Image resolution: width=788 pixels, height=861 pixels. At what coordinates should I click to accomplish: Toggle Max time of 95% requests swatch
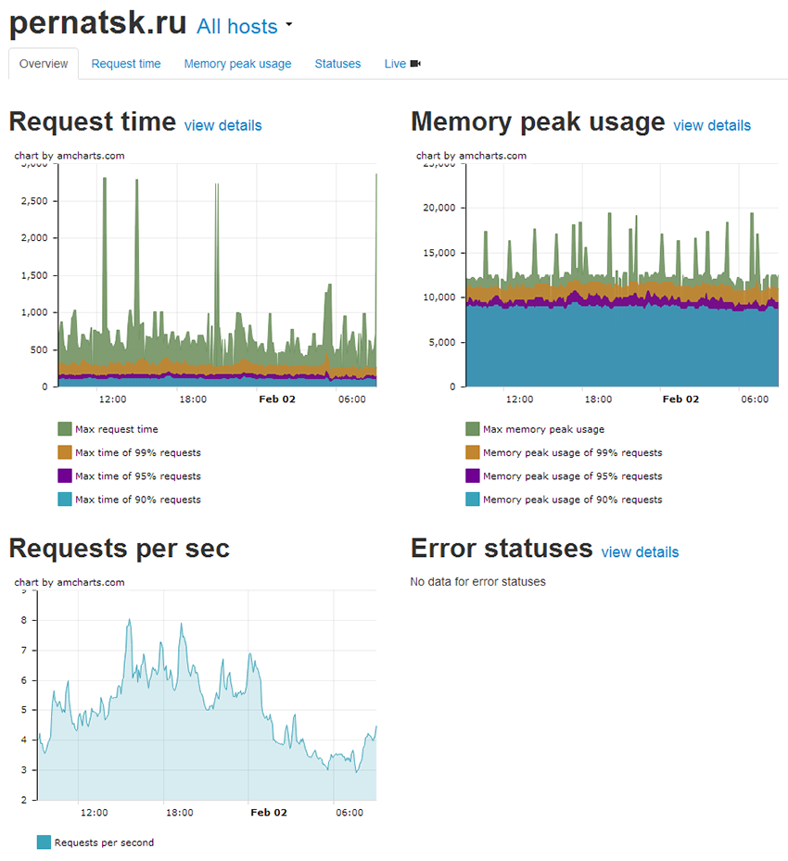pos(65,476)
